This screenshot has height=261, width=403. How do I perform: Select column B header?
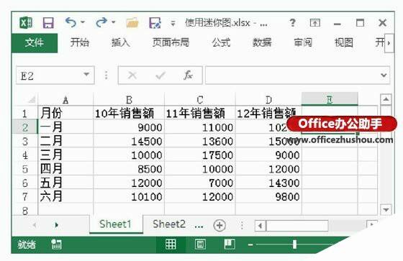point(129,100)
